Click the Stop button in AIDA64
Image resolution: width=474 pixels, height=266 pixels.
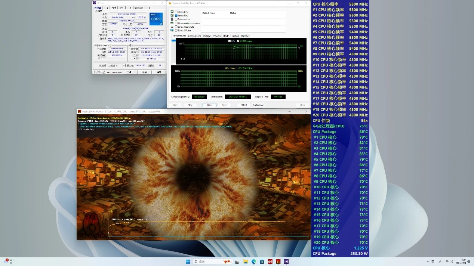190,105
